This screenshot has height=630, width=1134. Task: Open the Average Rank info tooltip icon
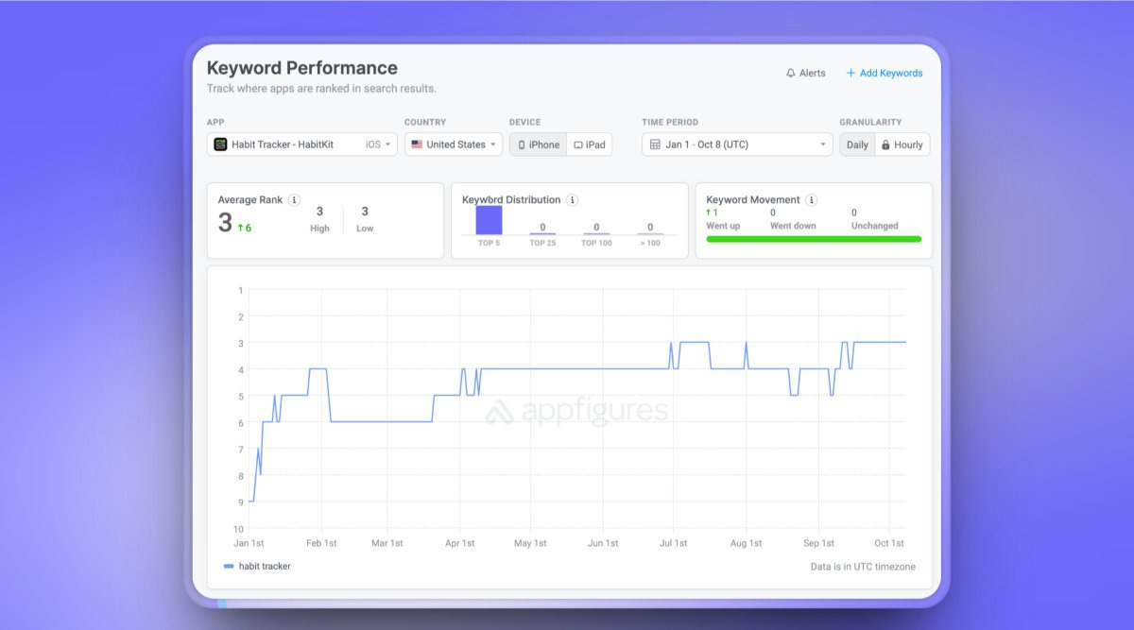[x=293, y=199]
